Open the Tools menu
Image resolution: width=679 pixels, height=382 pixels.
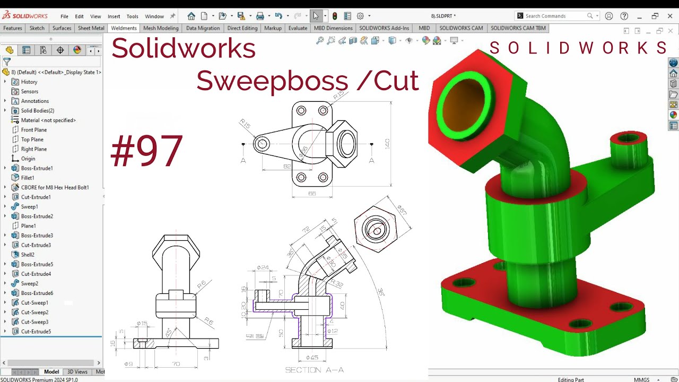pyautogui.click(x=132, y=16)
